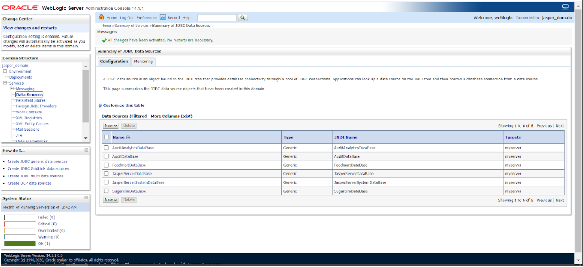Open the New dropdown below the table

(111, 200)
